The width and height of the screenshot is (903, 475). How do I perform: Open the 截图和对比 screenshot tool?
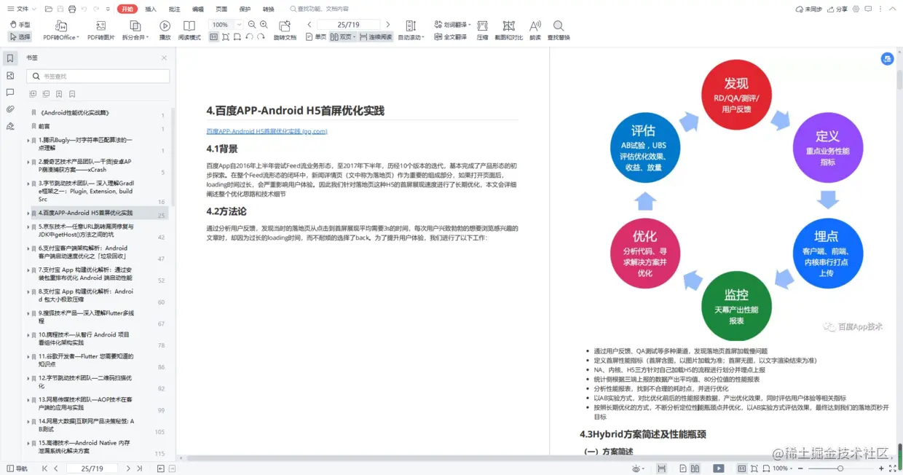[x=509, y=31]
